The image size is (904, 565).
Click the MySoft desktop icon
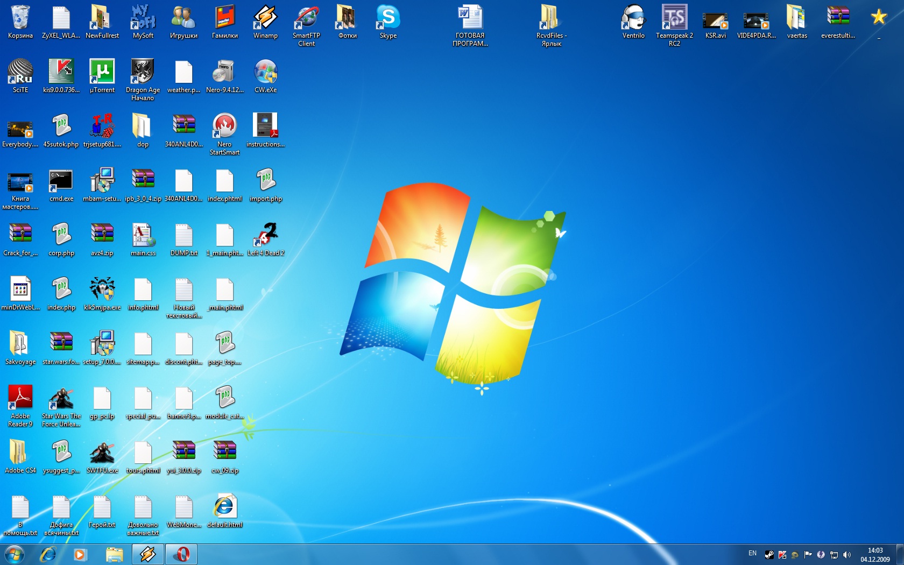[143, 22]
